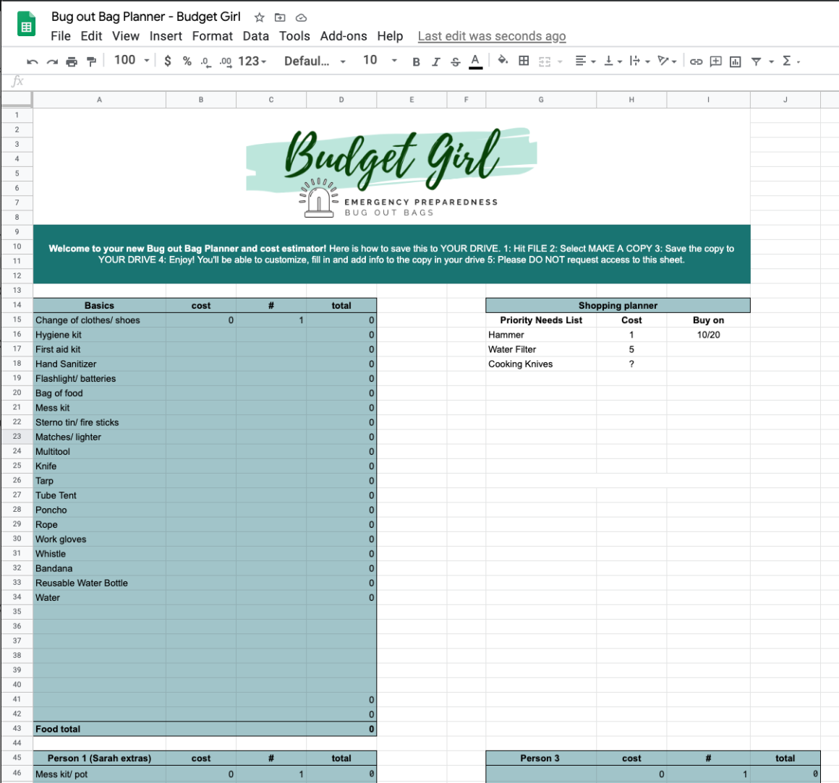Open the File menu
This screenshot has height=783, width=839.
61,36
